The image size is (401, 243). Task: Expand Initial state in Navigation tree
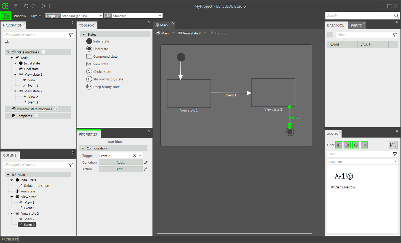tap(15, 63)
